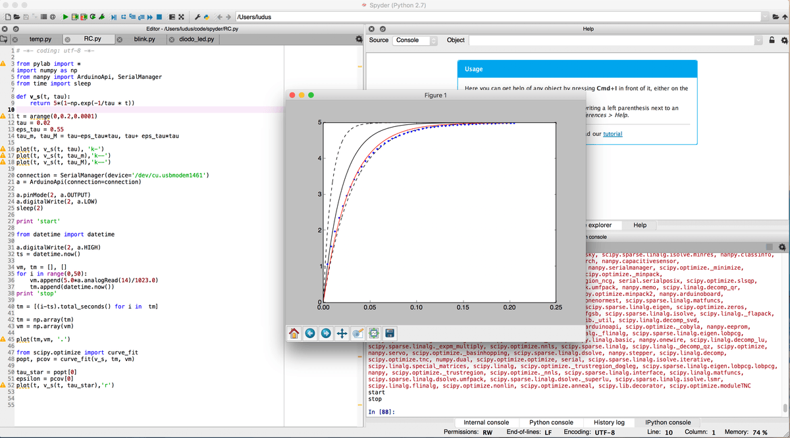Go back using the figure toolbar back arrow
This screenshot has width=790, height=438.
[309, 333]
